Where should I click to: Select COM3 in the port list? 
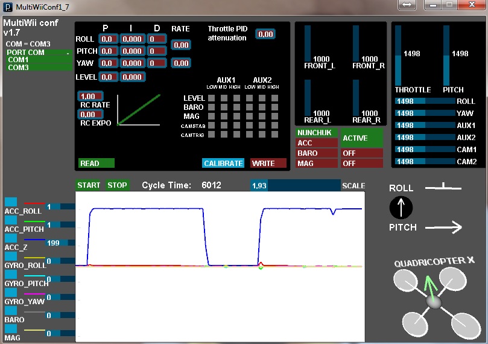(x=39, y=67)
